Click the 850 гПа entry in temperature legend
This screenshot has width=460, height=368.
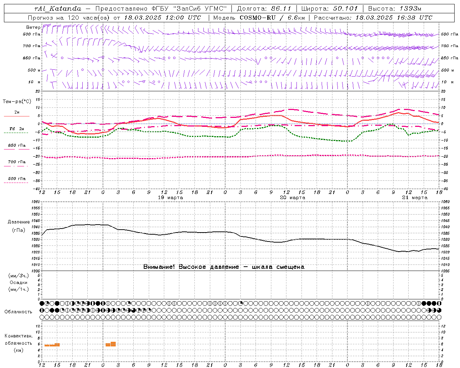pos(17,146)
